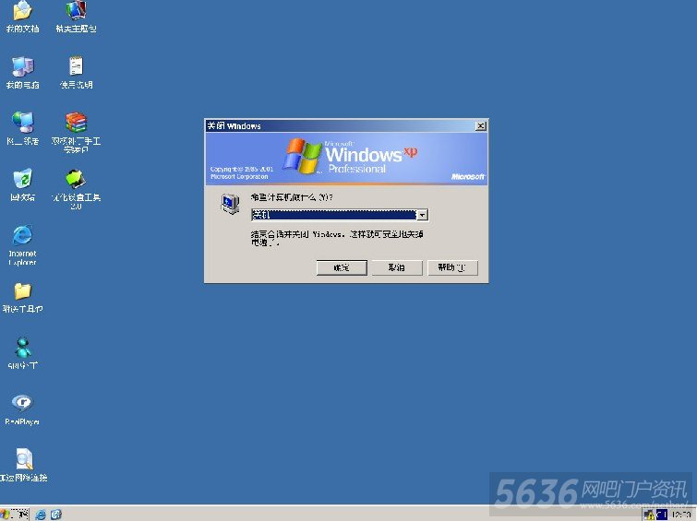The height and width of the screenshot is (521, 697).
Task: Select the Internet Explorer desktop icon
Action: (x=22, y=245)
